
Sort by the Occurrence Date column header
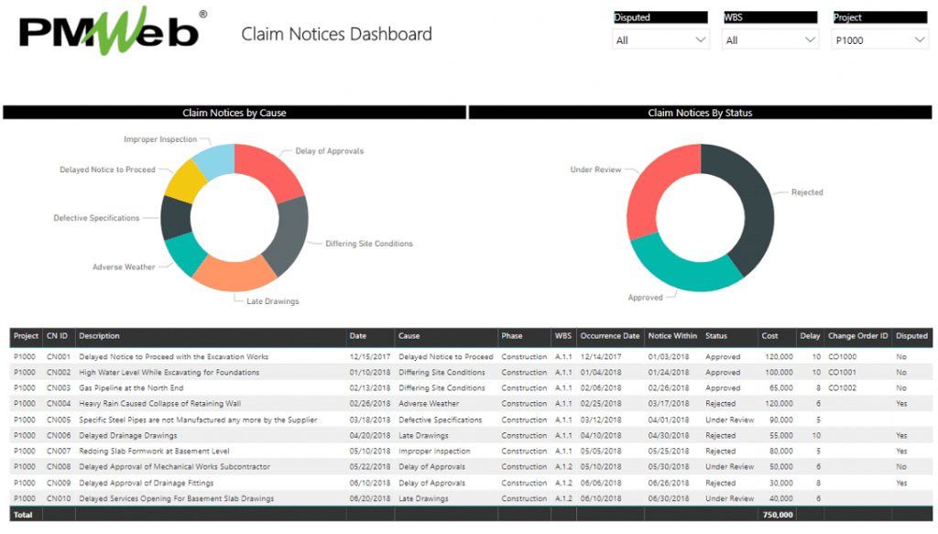tap(609, 336)
